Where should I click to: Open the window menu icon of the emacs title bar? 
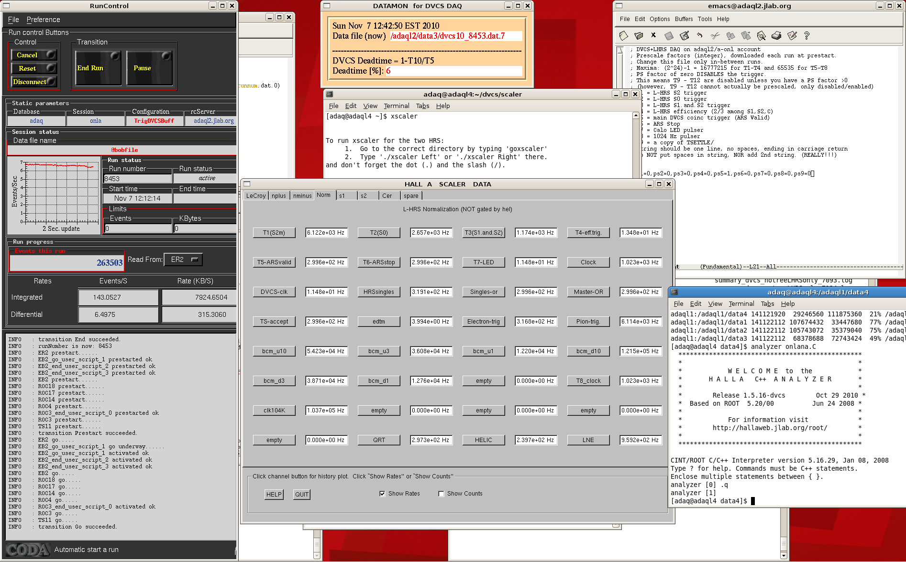pos(619,6)
